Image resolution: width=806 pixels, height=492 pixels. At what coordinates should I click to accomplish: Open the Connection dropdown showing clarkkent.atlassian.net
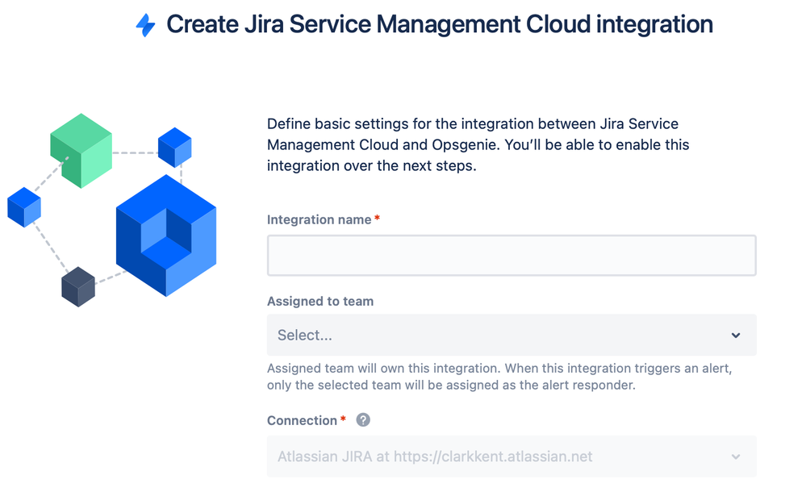511,457
